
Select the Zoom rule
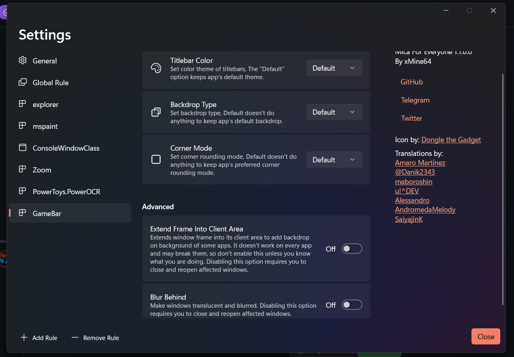pyautogui.click(x=70, y=170)
